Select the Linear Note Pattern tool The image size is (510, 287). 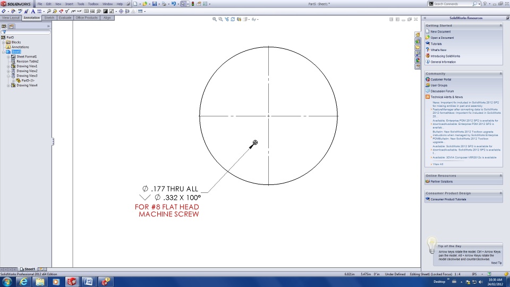[39, 11]
